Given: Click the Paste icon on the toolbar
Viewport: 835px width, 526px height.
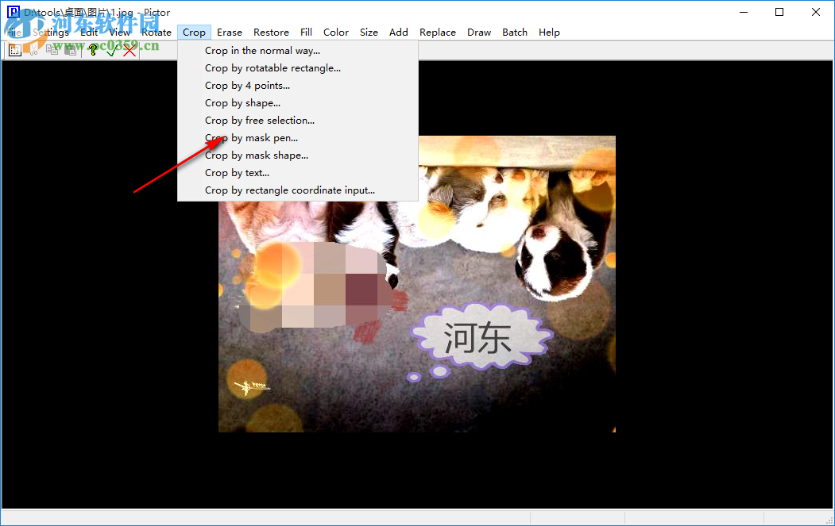Looking at the screenshot, I should pyautogui.click(x=71, y=49).
